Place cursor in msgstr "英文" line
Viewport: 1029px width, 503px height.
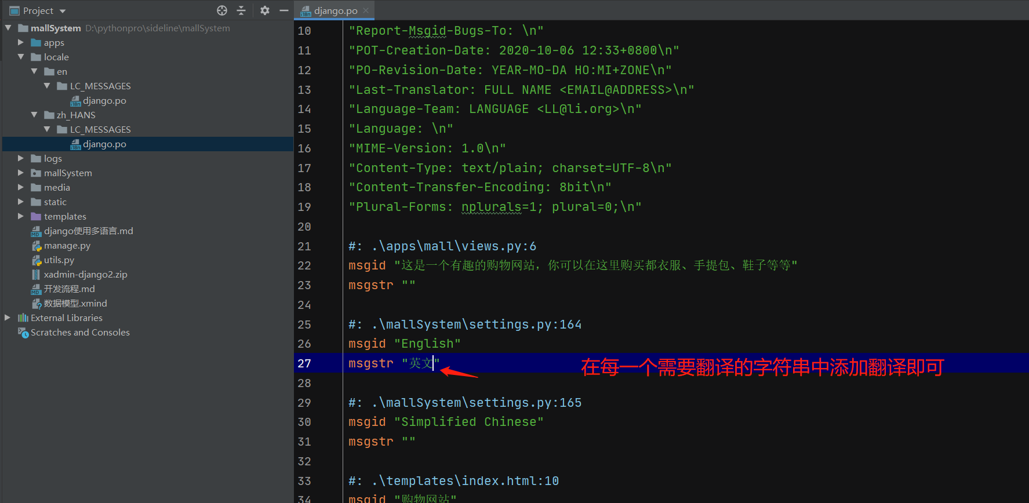click(394, 363)
